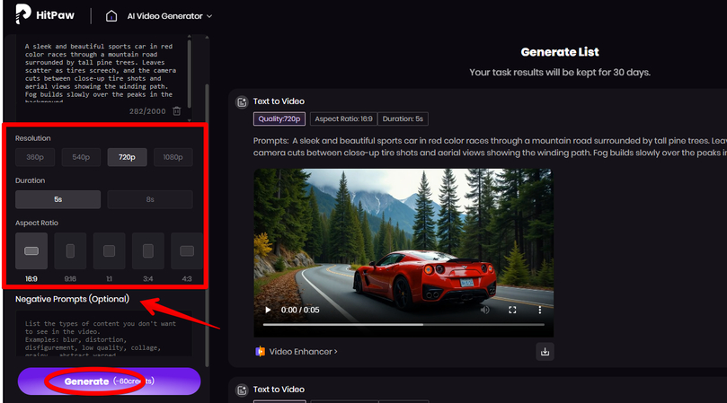This screenshot has height=403, width=727.
Task: Click the red sports car video thumbnail
Action: click(x=403, y=252)
